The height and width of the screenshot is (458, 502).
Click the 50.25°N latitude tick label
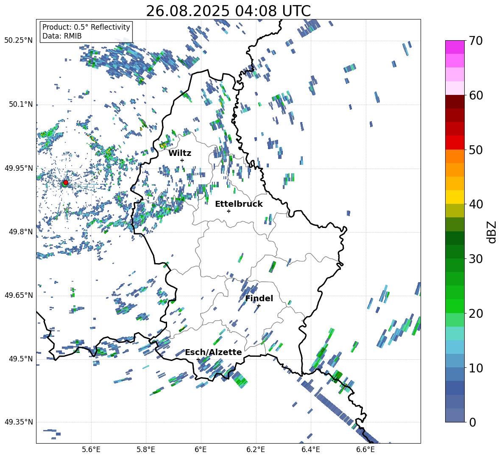point(19,41)
